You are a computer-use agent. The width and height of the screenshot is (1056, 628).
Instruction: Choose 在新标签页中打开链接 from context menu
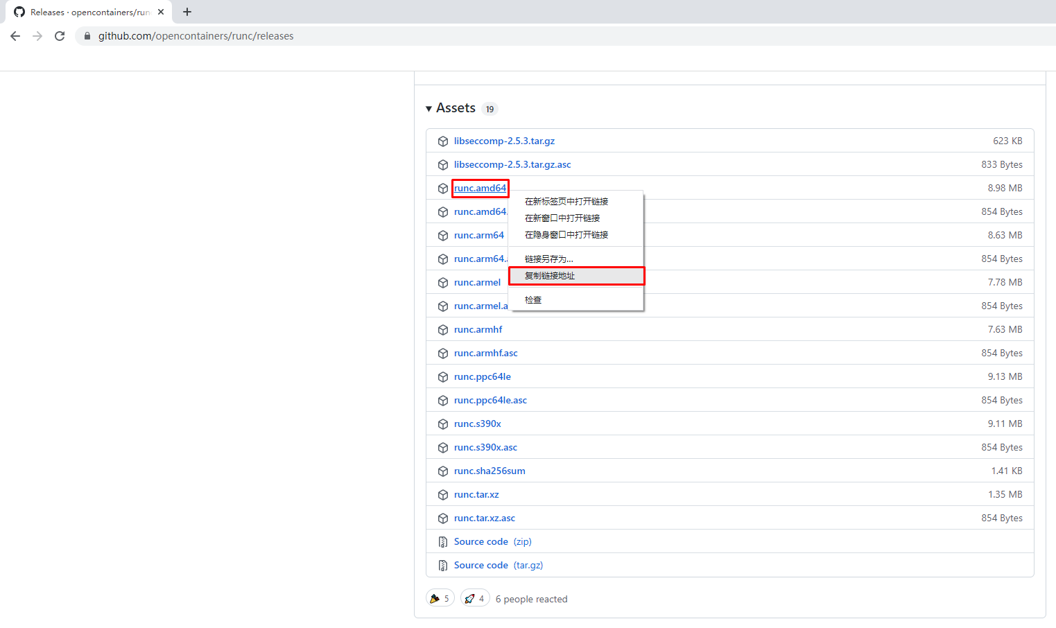[566, 202]
